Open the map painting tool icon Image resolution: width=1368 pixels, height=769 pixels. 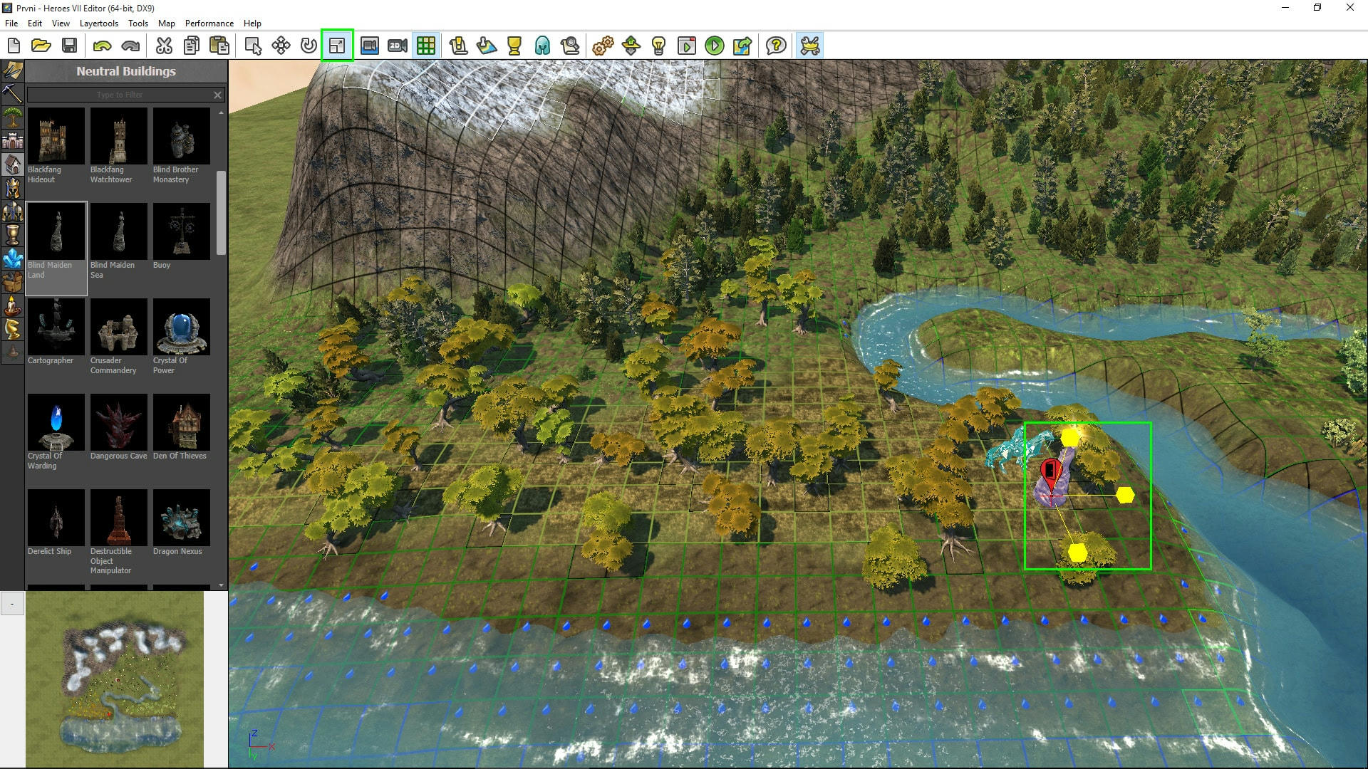tap(486, 46)
